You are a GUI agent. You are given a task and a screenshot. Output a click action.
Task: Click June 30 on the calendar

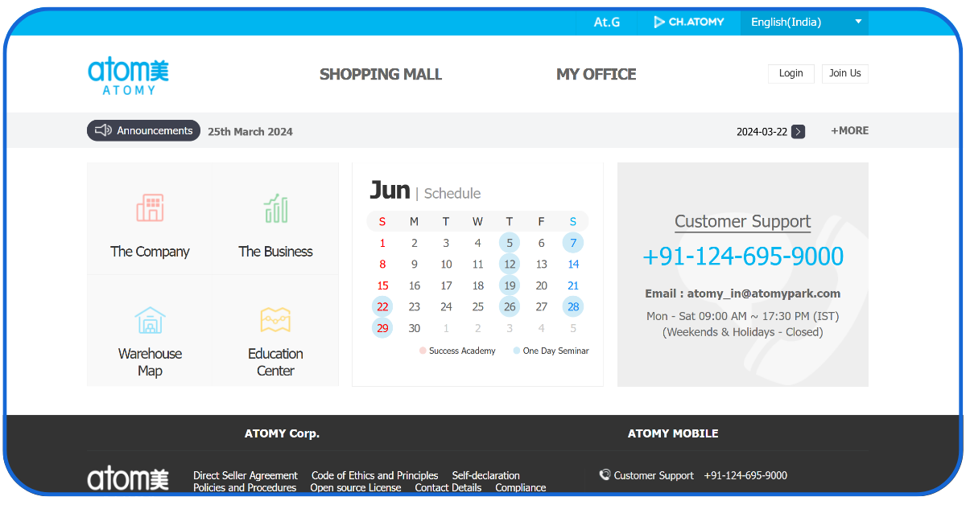coord(415,328)
